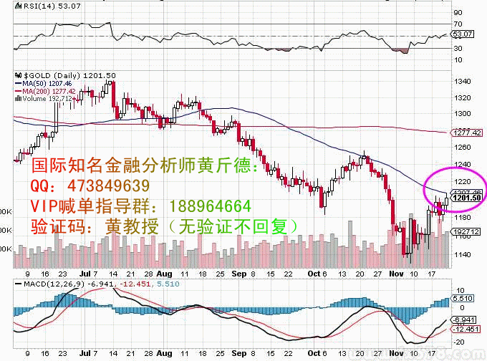Click the RSI(14) indicator icon at top-left
This screenshot has width=487, height=361.
16,5
